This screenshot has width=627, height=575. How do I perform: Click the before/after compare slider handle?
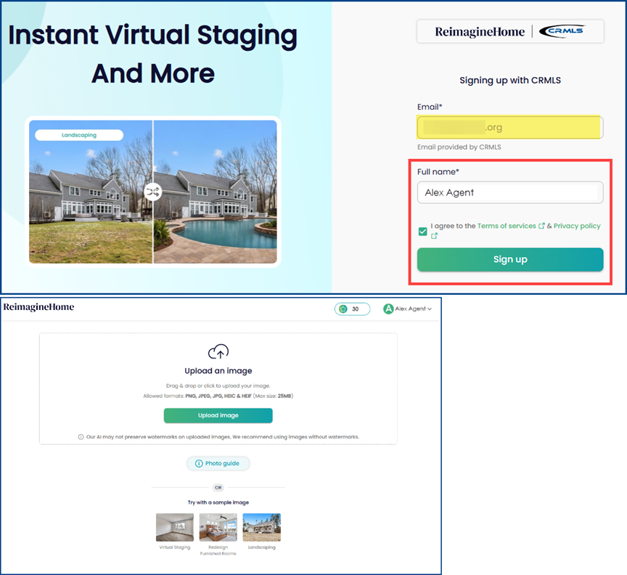[153, 192]
